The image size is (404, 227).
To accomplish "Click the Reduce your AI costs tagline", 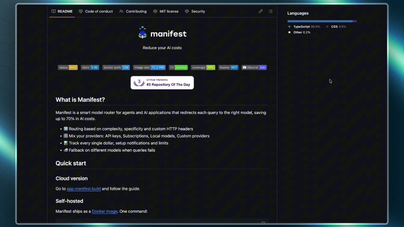I will pos(162,48).
